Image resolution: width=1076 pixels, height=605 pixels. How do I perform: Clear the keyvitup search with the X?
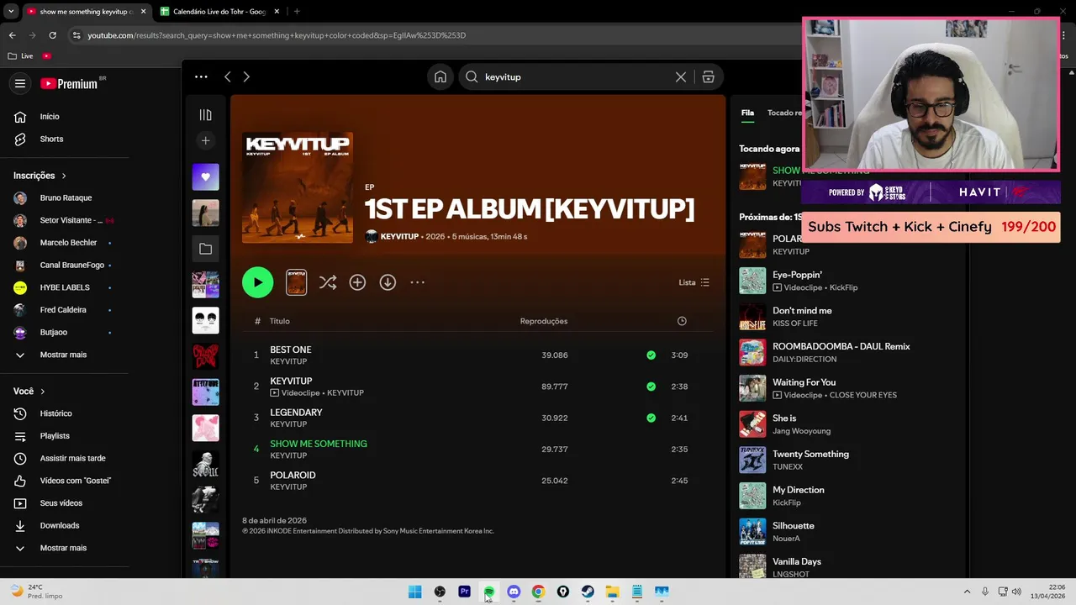click(681, 76)
